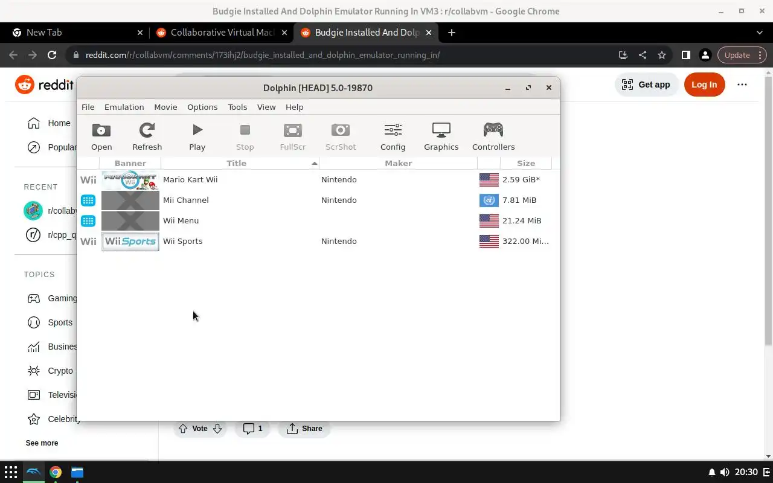The height and width of the screenshot is (483, 773).
Task: Click the Size column header
Action: click(x=525, y=163)
